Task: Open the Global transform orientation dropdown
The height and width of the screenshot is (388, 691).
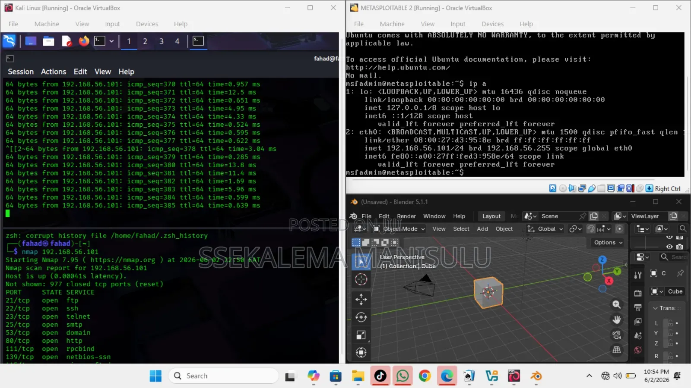Action: click(x=545, y=229)
